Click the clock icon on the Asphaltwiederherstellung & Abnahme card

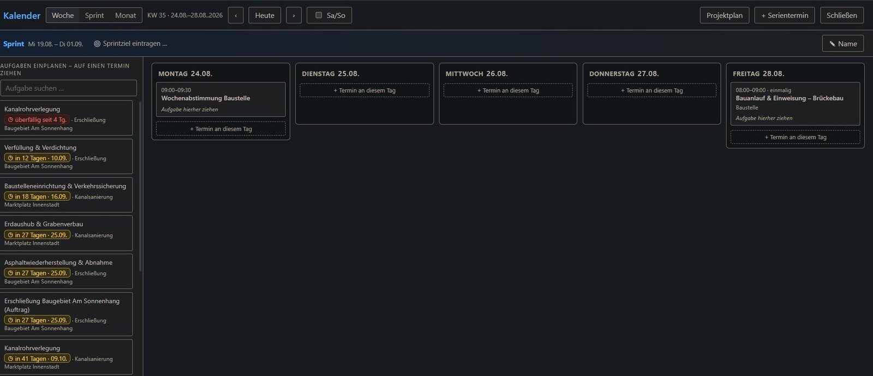tap(10, 273)
